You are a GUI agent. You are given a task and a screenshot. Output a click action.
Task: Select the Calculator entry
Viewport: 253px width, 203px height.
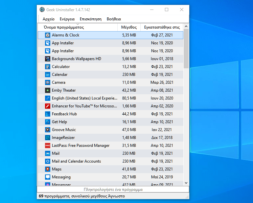point(110,67)
